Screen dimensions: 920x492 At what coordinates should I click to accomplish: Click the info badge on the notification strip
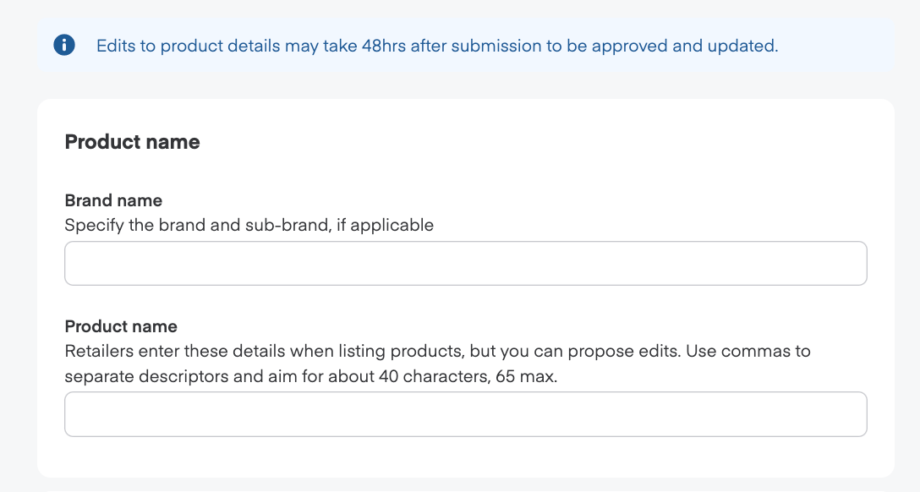(x=65, y=46)
